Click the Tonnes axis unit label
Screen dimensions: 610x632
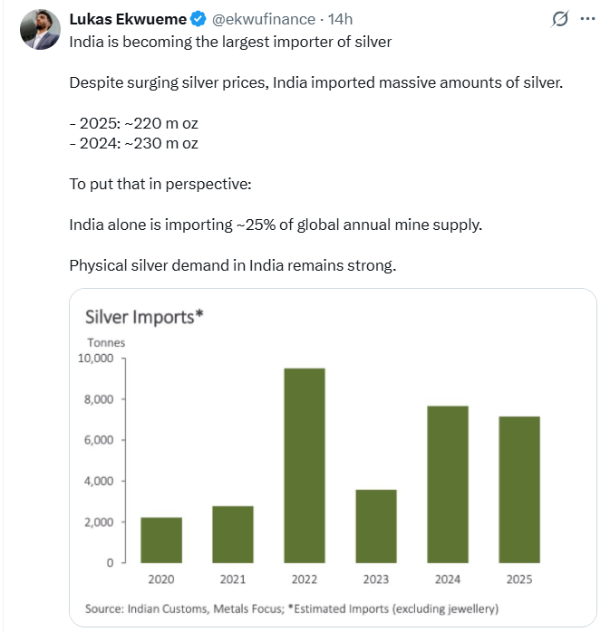pyautogui.click(x=106, y=342)
